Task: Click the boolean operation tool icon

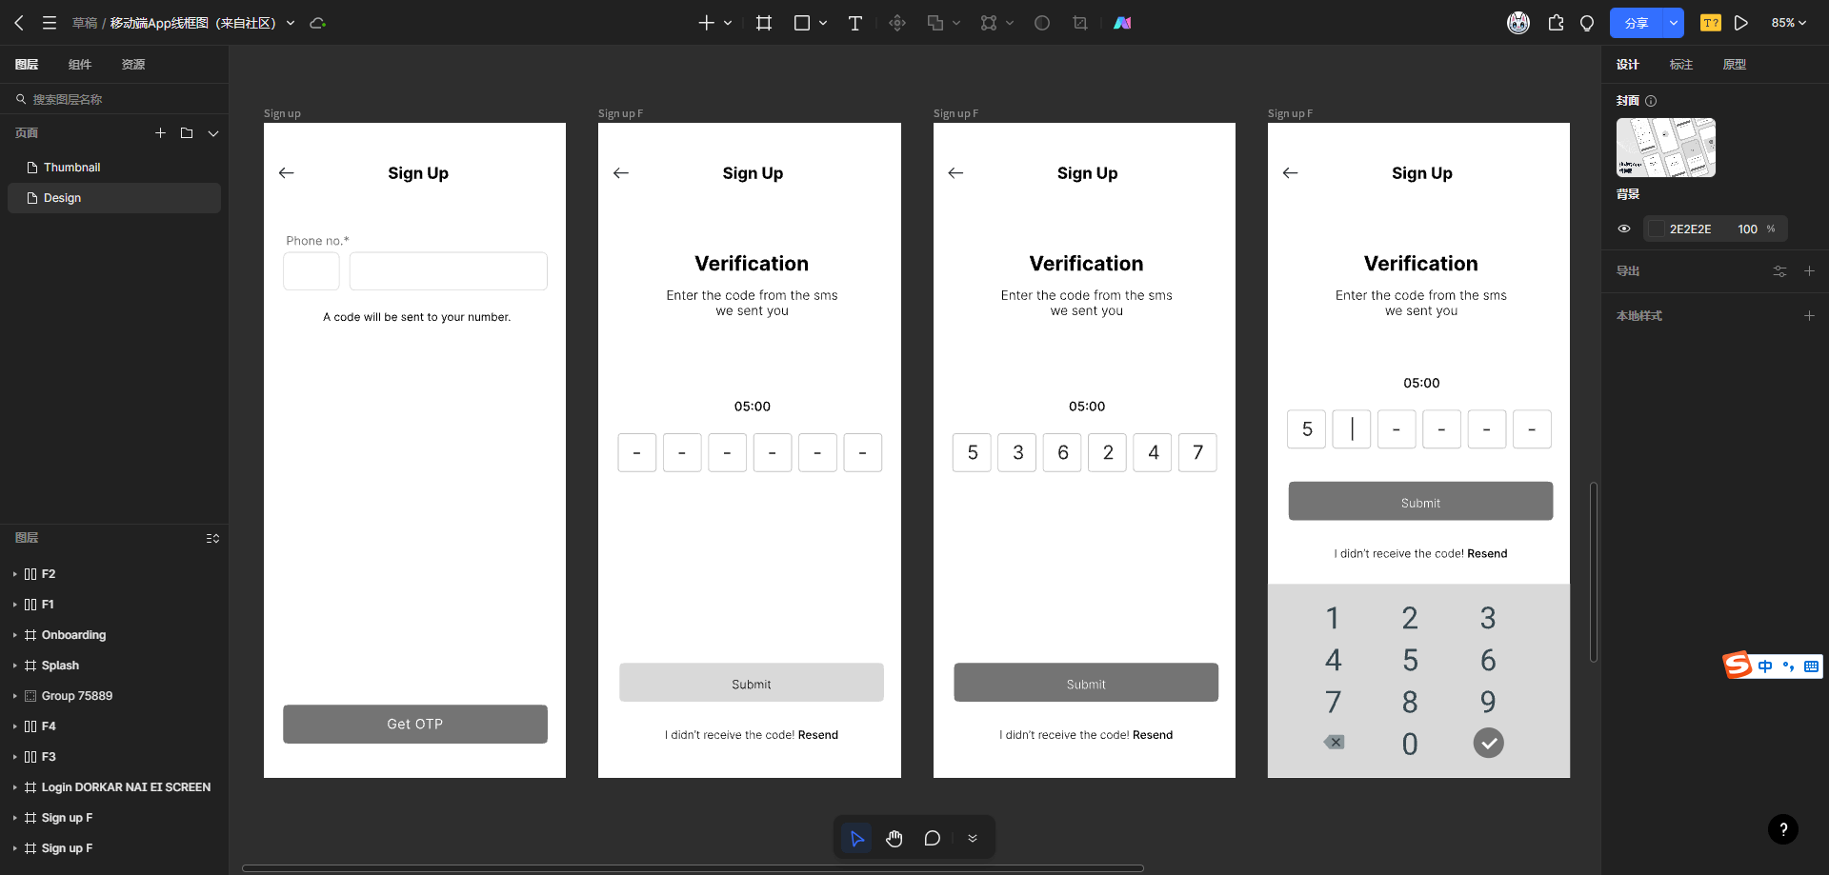Action: pos(935,23)
